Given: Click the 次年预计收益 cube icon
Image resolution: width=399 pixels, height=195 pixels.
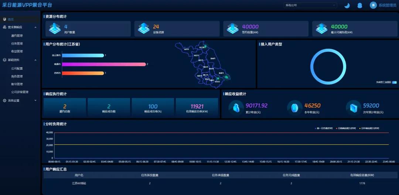Looking at the screenshot, I should click(354, 108).
